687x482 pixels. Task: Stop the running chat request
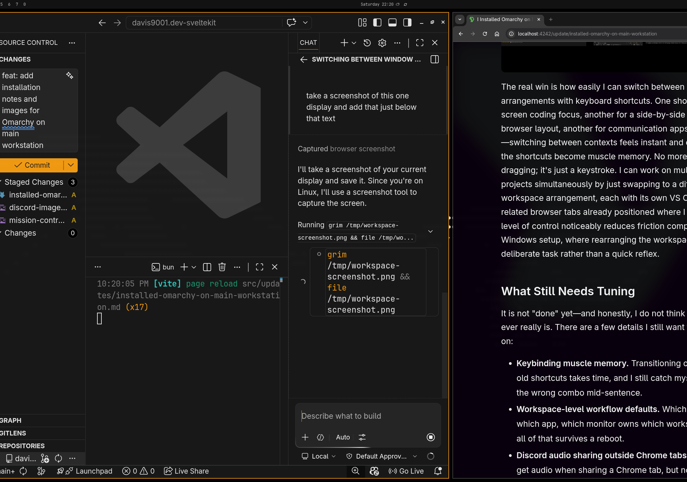(431, 437)
